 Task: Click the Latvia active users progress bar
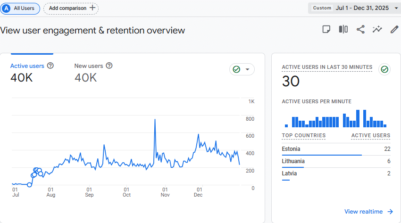tap(285, 180)
